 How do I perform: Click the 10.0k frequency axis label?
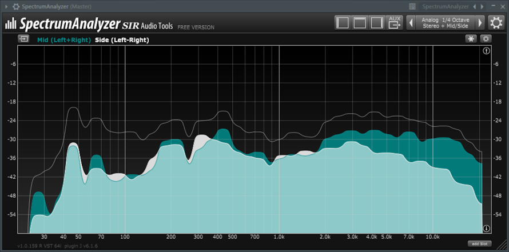(433, 237)
